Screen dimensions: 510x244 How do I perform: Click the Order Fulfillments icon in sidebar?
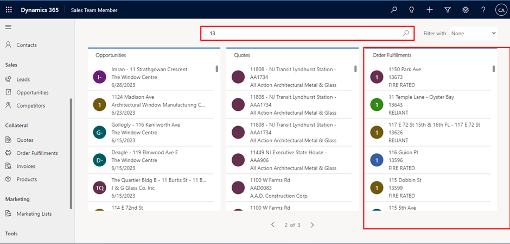click(9, 153)
